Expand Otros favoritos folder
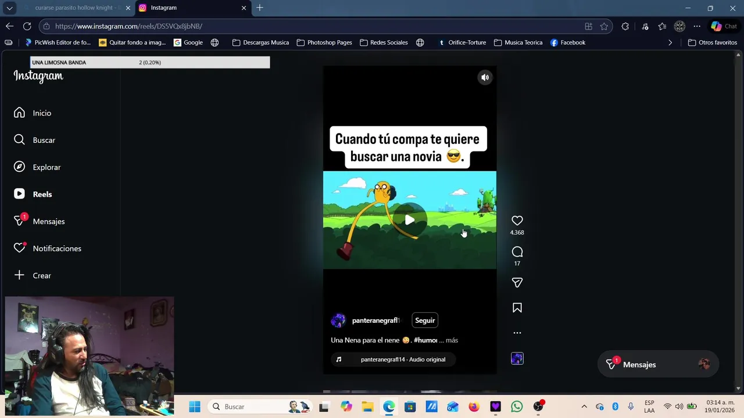Image resolution: width=744 pixels, height=418 pixels. coord(713,42)
